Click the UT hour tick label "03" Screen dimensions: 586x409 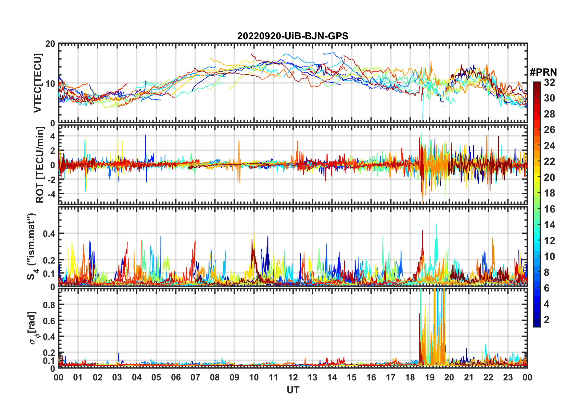click(117, 377)
